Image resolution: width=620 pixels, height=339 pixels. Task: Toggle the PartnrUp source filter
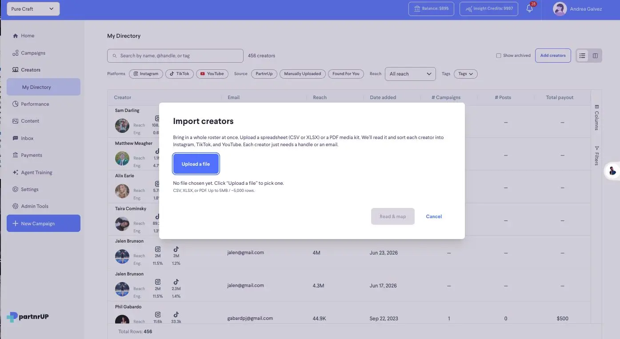tap(264, 74)
